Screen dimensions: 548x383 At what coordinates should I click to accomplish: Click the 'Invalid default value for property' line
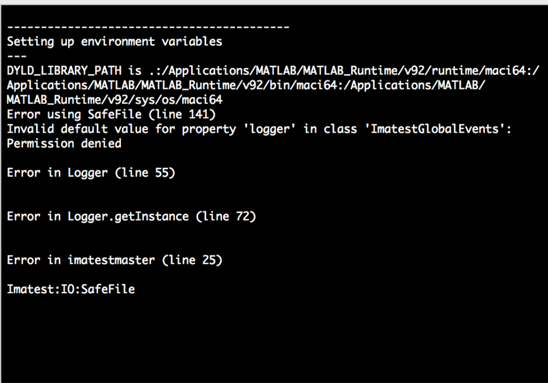click(x=259, y=129)
